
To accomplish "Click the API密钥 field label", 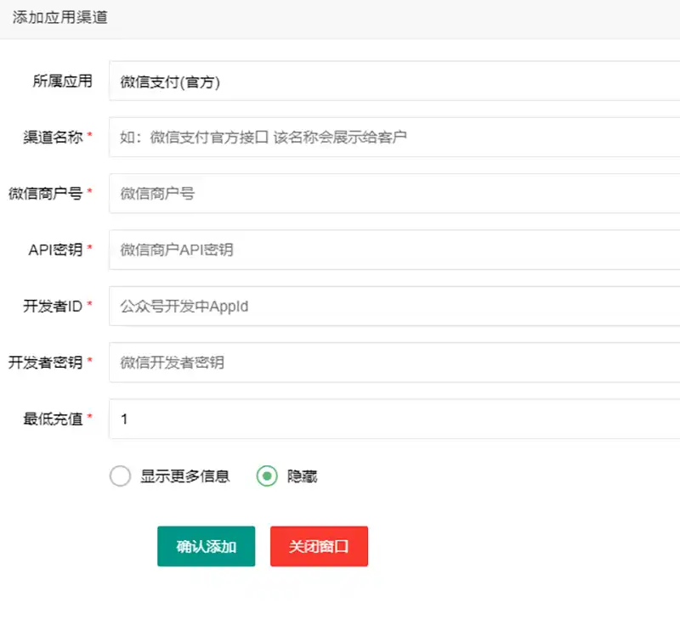I will (x=55, y=250).
